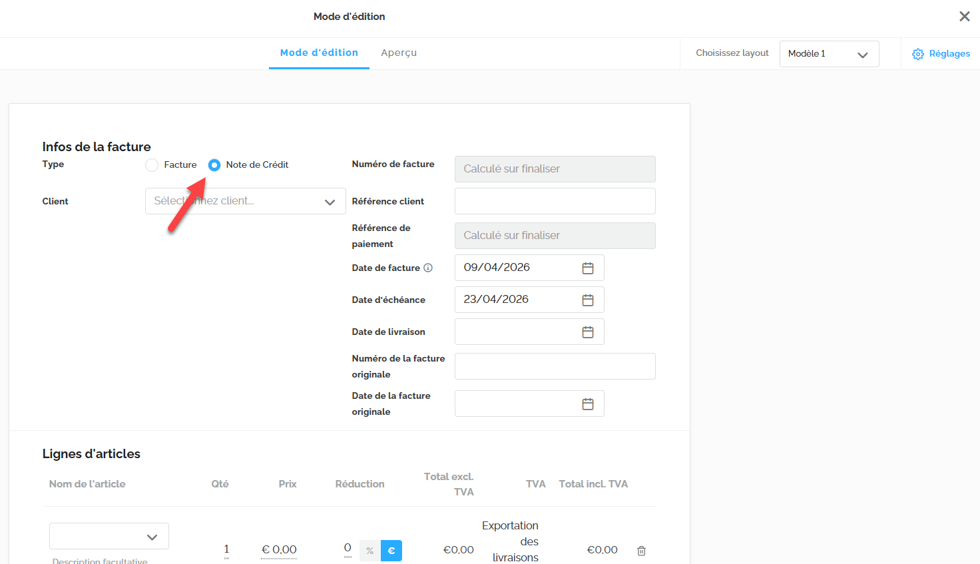Image resolution: width=980 pixels, height=564 pixels.
Task: Show info tooltip next to Date de facture
Action: [x=428, y=268]
